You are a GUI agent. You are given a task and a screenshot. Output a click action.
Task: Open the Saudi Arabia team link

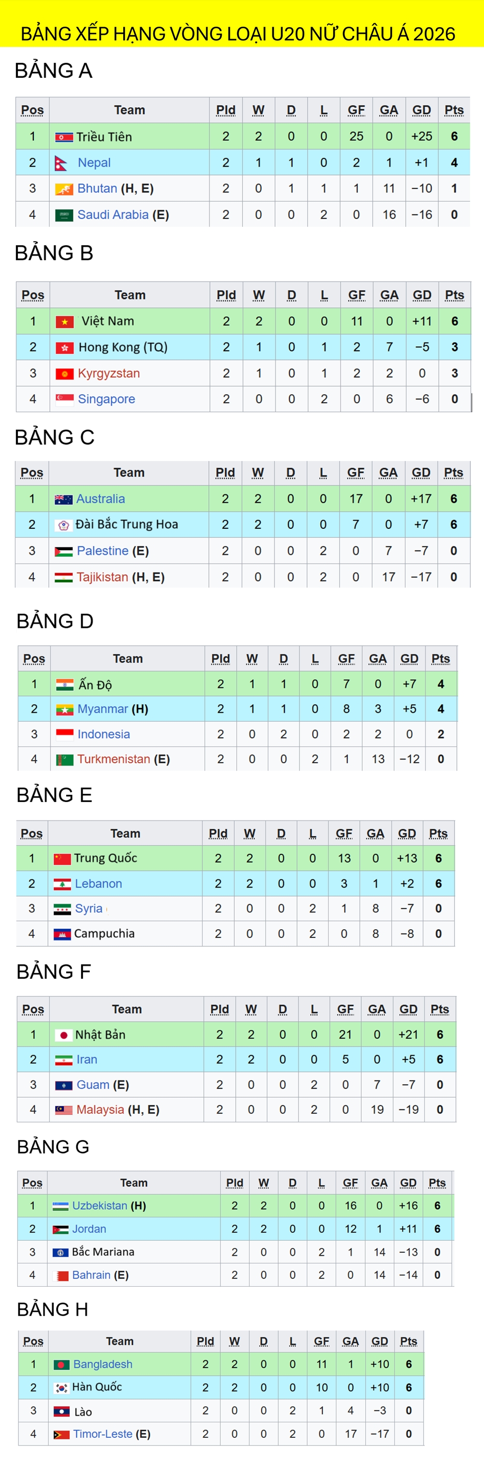pyautogui.click(x=113, y=215)
